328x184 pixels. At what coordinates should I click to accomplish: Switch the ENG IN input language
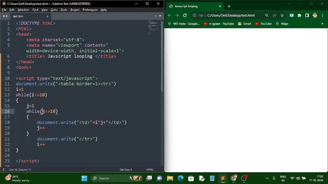click(283, 178)
